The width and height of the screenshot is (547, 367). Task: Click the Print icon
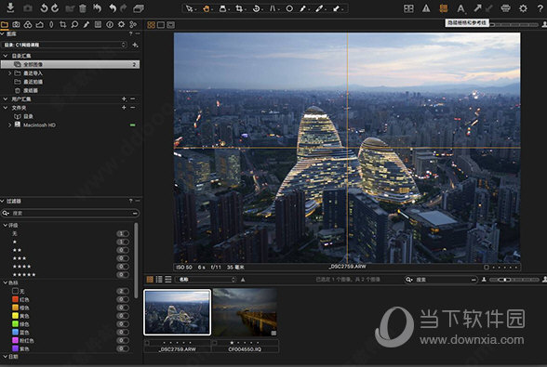(x=505, y=8)
